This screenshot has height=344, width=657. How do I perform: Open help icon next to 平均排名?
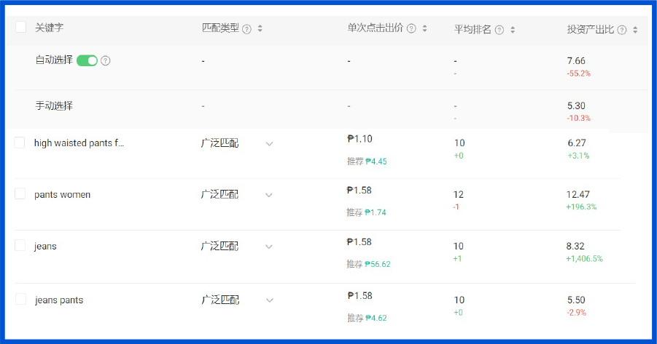coord(499,30)
